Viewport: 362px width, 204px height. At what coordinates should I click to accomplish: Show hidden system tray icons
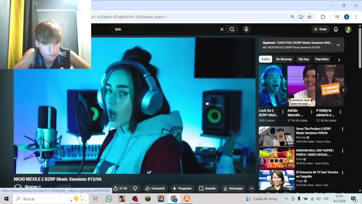coord(286,199)
